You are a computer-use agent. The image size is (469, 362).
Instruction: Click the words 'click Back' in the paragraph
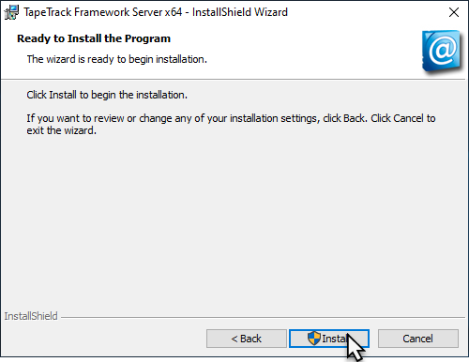(x=343, y=118)
